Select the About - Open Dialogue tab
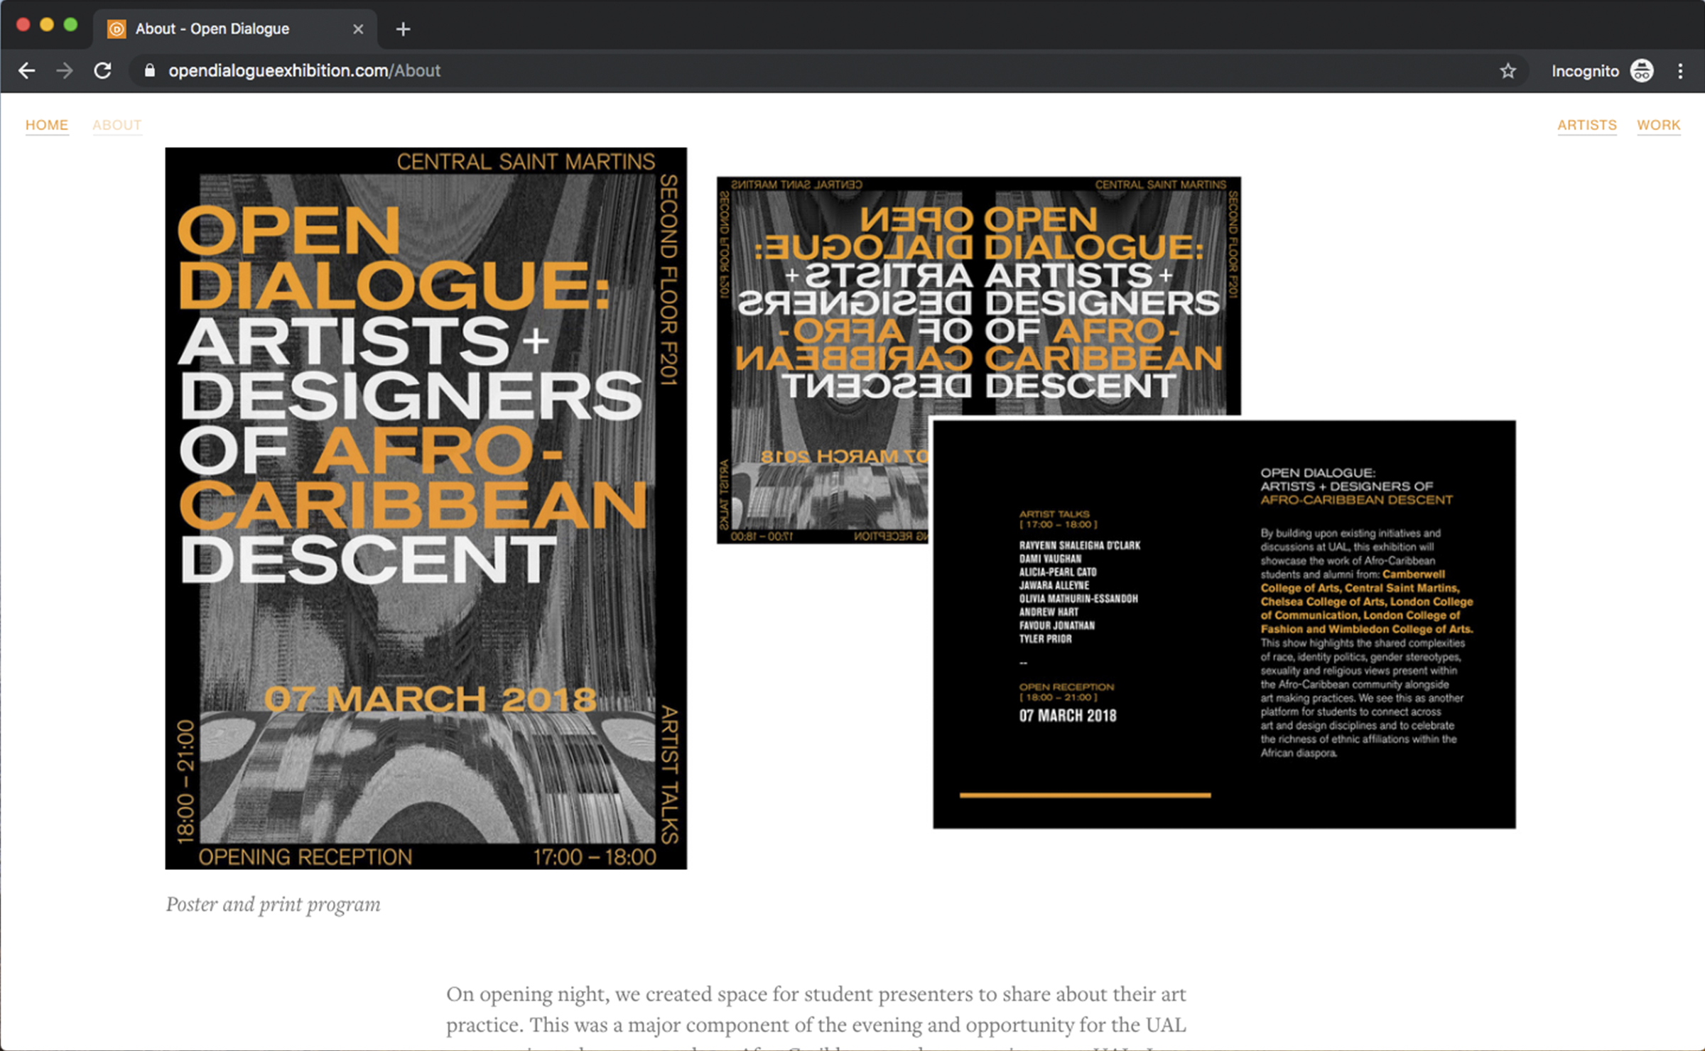 click(x=234, y=29)
